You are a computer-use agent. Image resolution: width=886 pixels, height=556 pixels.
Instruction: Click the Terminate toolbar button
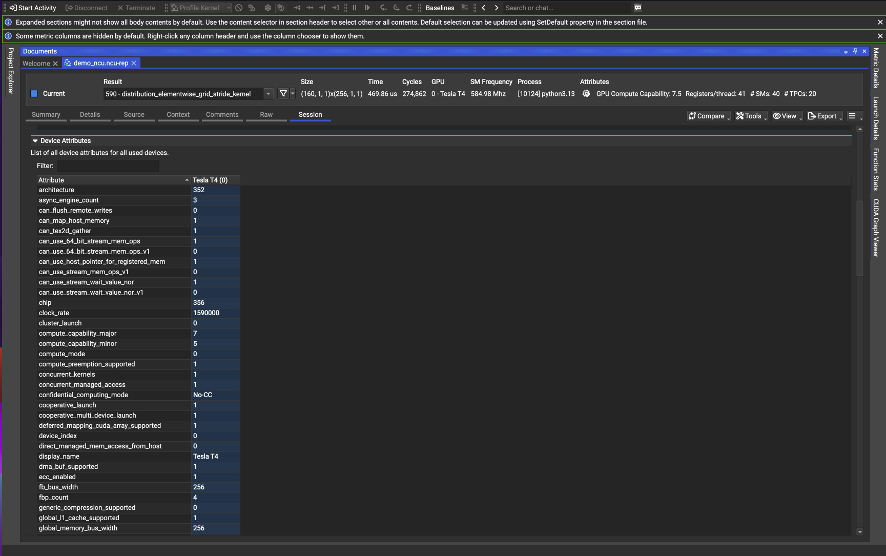(136, 8)
